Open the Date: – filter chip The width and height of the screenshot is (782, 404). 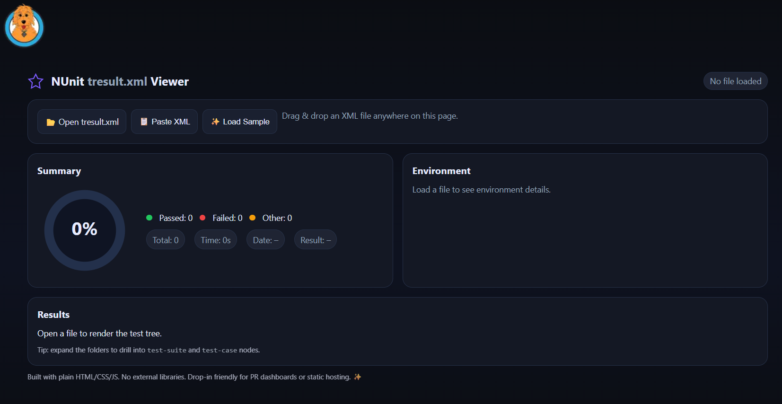coord(265,239)
